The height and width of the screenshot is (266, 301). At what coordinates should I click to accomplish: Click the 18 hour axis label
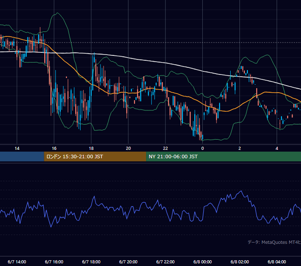coord(91,149)
